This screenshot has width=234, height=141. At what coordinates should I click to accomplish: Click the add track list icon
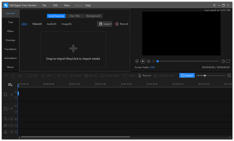10,85
